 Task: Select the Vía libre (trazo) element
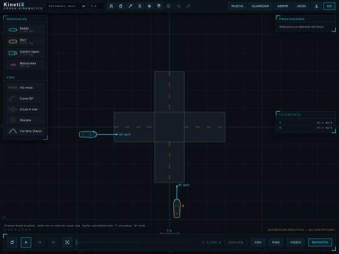coord(25,131)
